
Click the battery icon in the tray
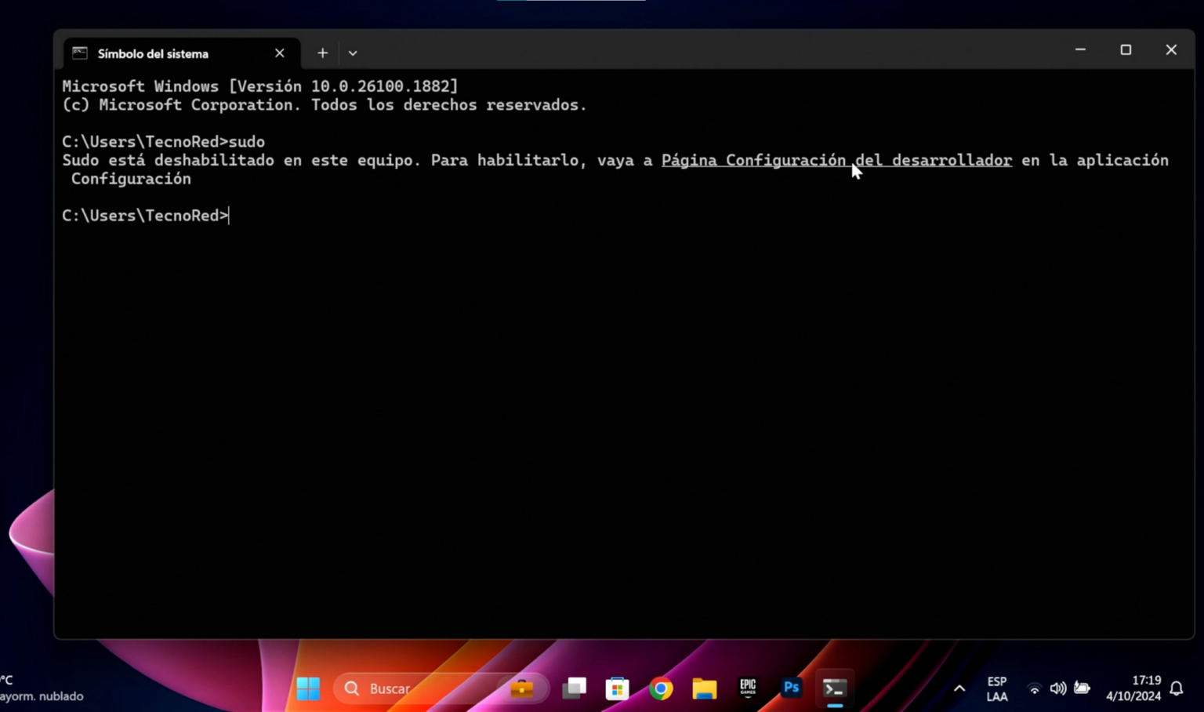(1082, 688)
